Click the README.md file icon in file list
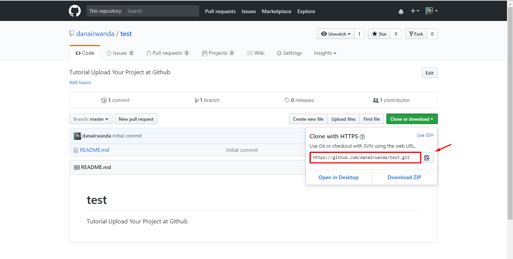The width and height of the screenshot is (513, 259). click(76, 150)
